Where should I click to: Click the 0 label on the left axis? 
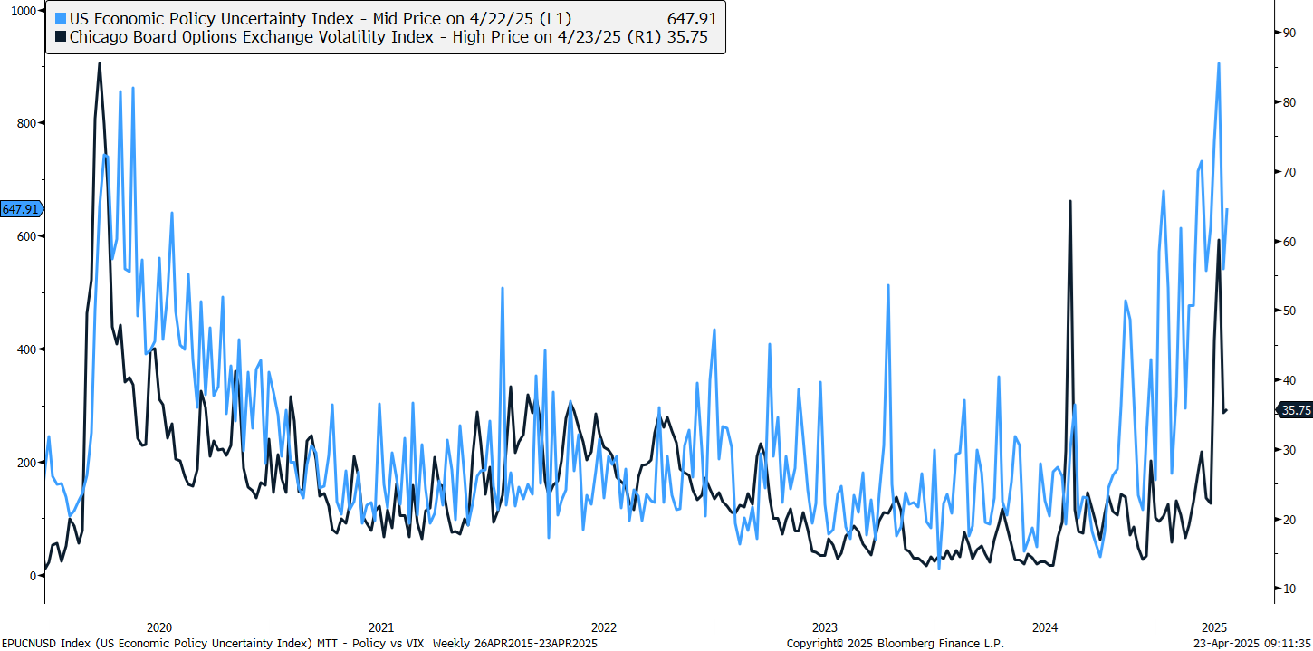pyautogui.click(x=34, y=576)
